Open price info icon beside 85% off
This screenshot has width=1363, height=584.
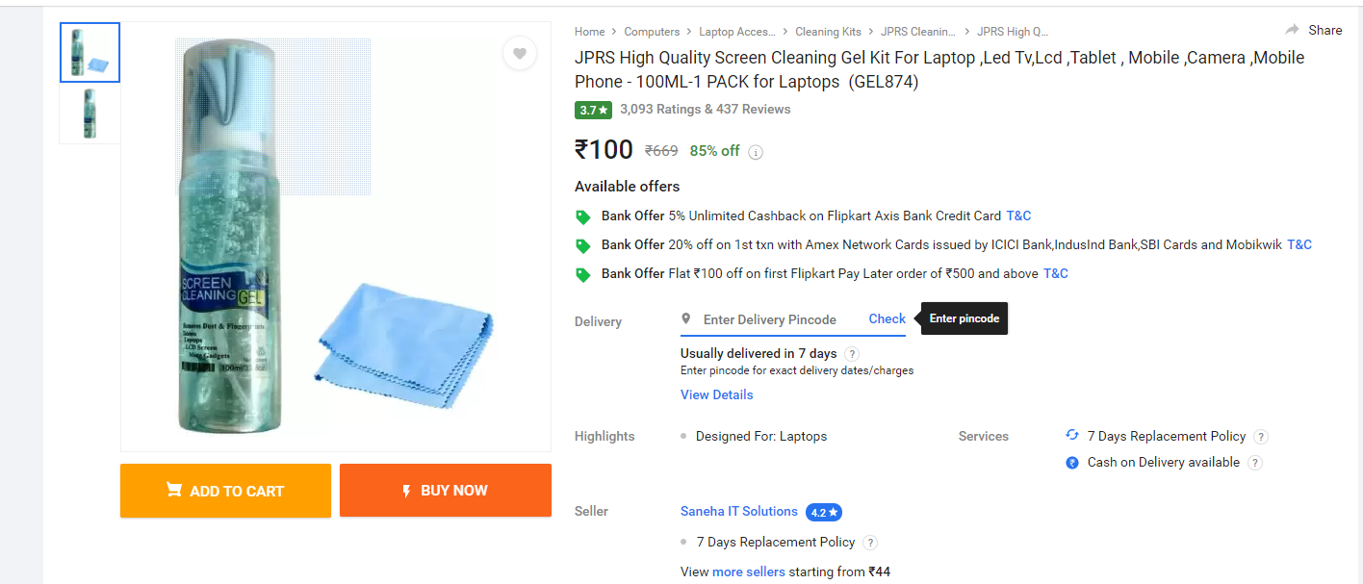pos(756,152)
